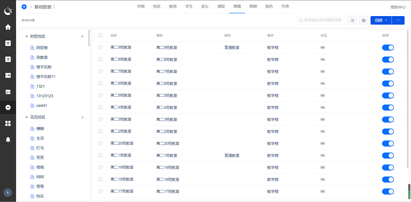Screen dimensions: 411x202
Task: Switch to the 教师 tab
Action: 173,7
